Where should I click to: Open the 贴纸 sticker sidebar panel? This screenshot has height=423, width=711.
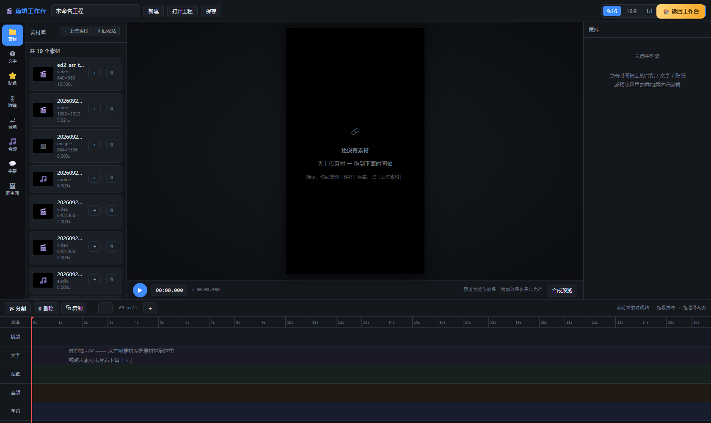pyautogui.click(x=13, y=79)
